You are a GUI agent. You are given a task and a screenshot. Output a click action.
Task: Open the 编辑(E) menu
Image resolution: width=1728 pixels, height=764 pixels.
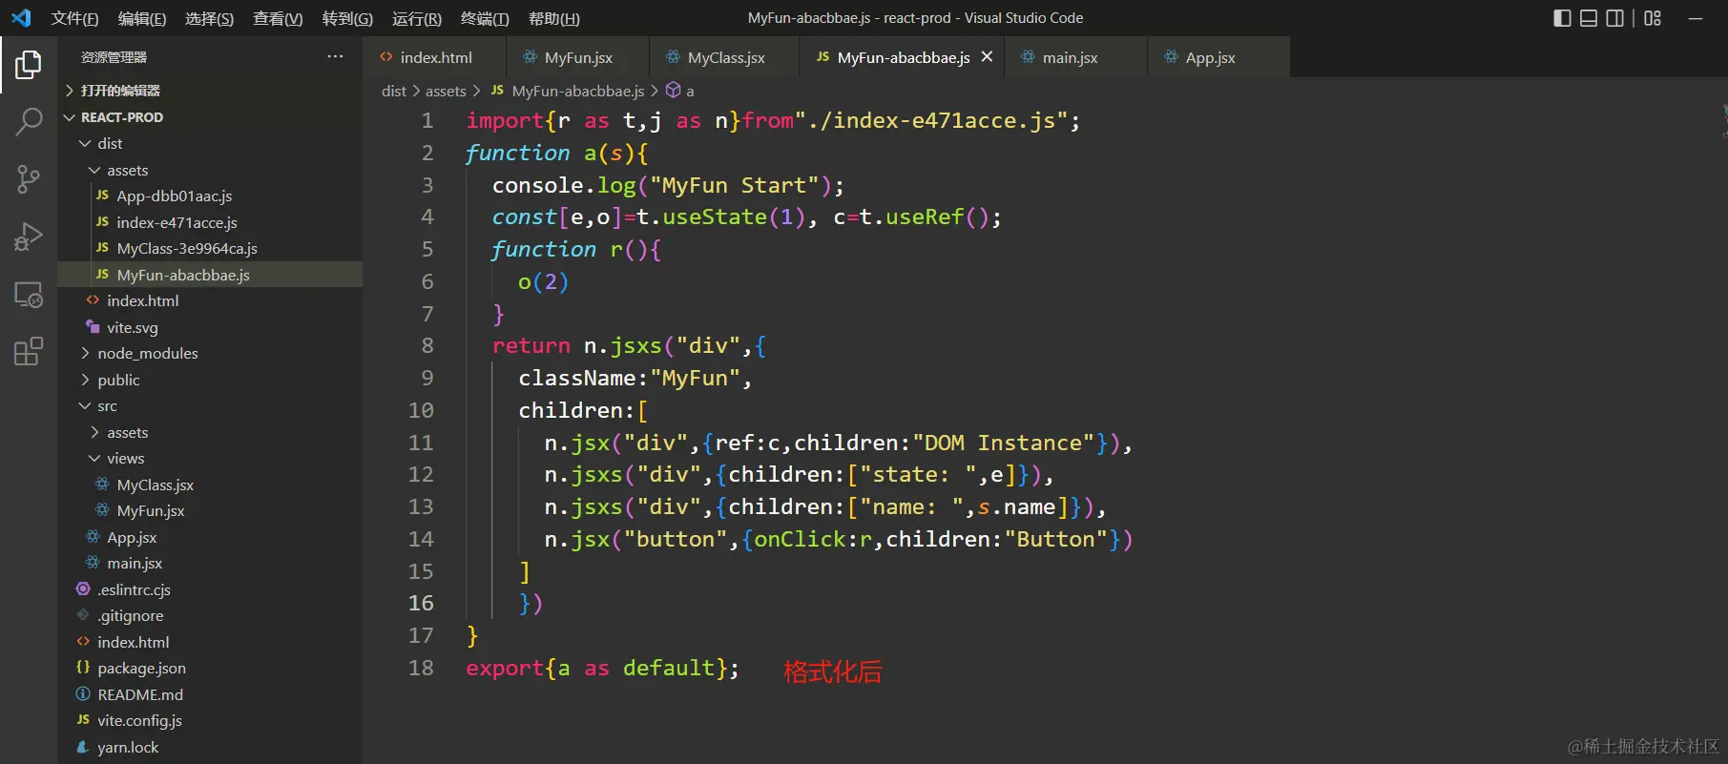click(x=141, y=18)
